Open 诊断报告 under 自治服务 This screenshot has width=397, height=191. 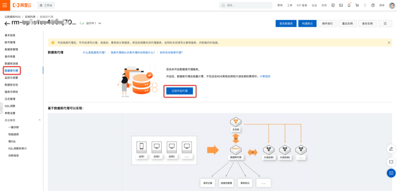pos(14,156)
